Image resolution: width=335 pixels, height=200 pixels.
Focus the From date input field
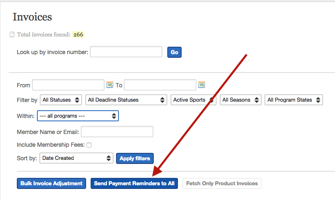(x=68, y=85)
